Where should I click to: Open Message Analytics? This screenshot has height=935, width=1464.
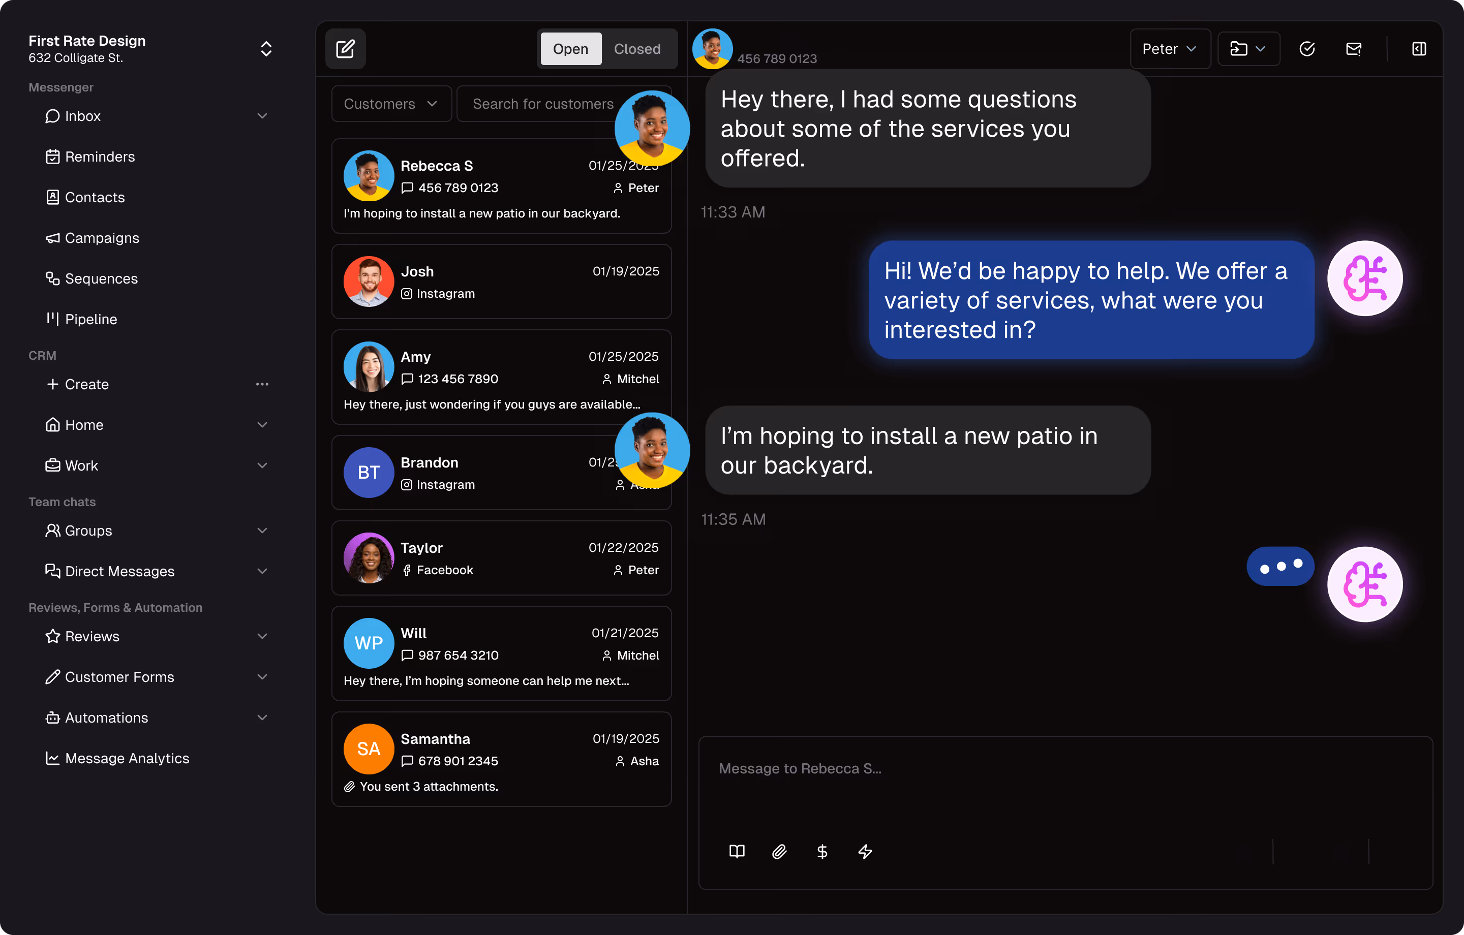pos(127,758)
